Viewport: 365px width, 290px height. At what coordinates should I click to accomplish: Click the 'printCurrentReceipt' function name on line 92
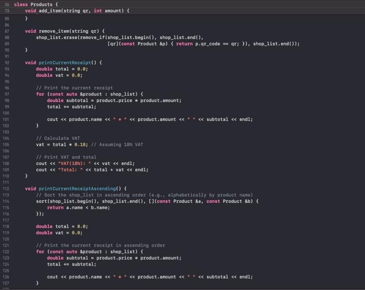click(65, 63)
